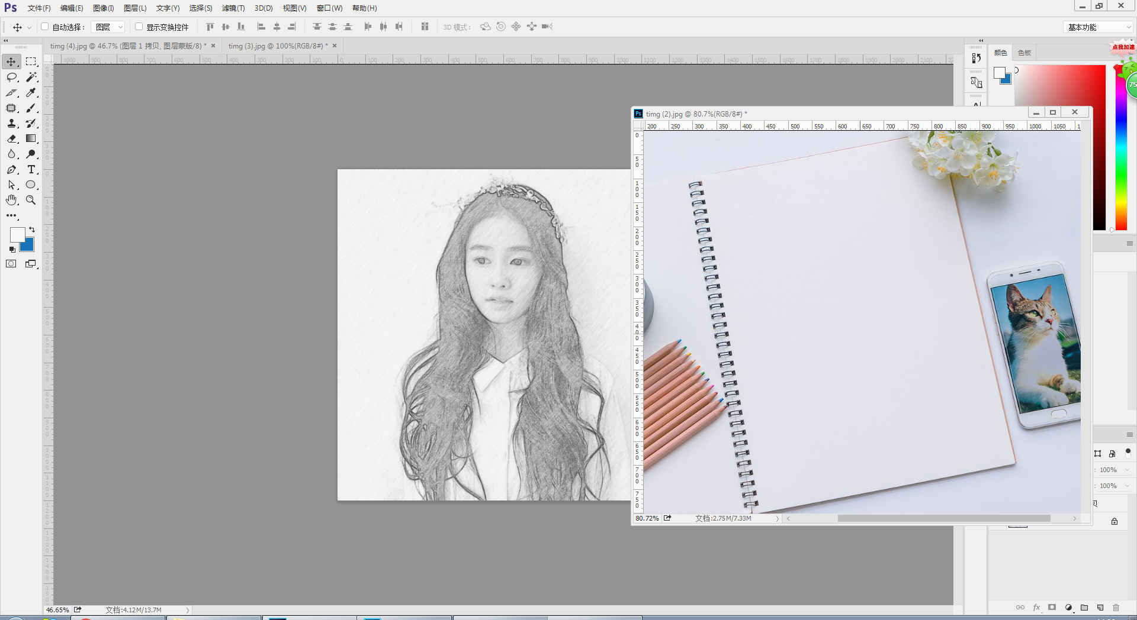
Task: Link layers with the chain icon
Action: (x=1020, y=608)
